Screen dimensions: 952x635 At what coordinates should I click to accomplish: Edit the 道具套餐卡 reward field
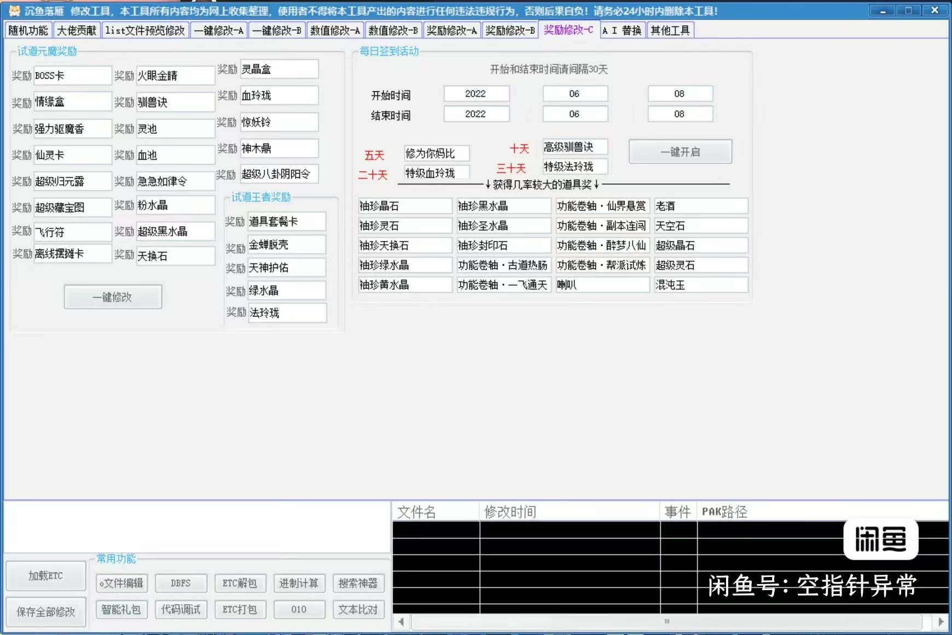287,221
